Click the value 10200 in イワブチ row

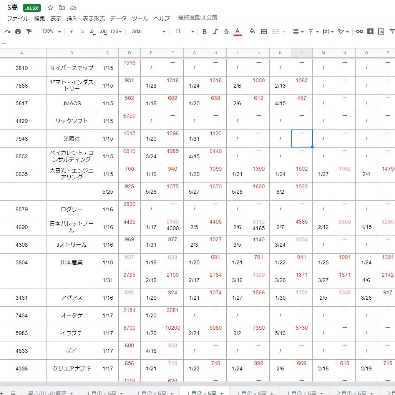(x=173, y=328)
